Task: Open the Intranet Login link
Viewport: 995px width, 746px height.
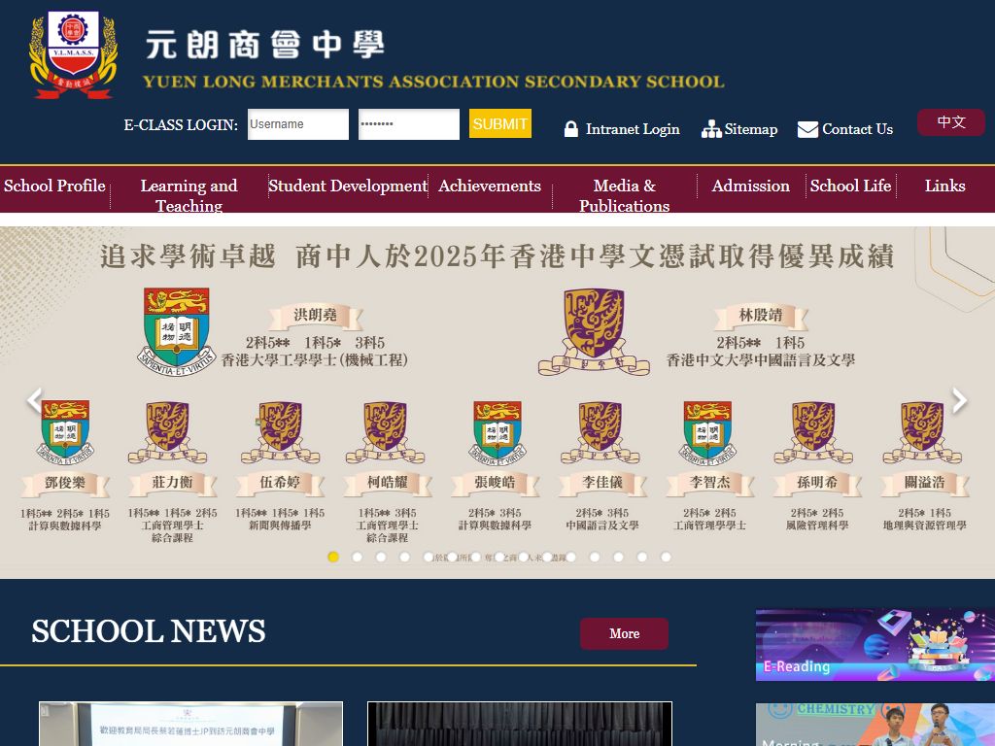Action: [633, 129]
